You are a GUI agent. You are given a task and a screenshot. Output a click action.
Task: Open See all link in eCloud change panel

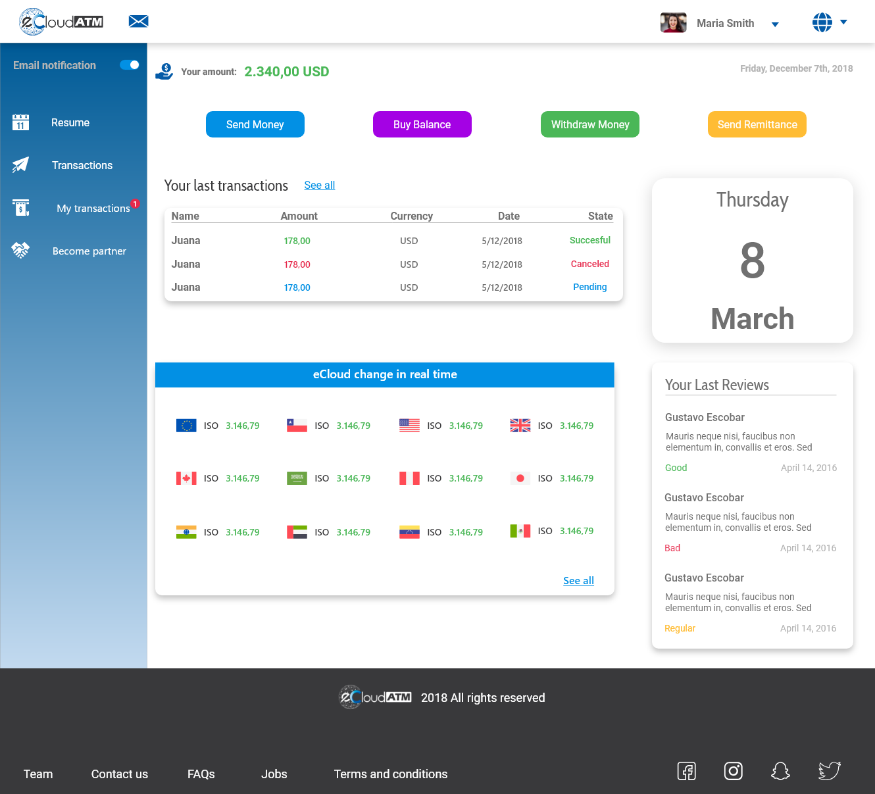578,581
